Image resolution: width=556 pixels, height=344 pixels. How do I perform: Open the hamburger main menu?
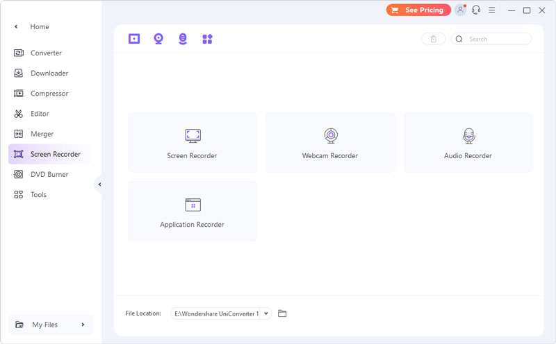coord(492,10)
